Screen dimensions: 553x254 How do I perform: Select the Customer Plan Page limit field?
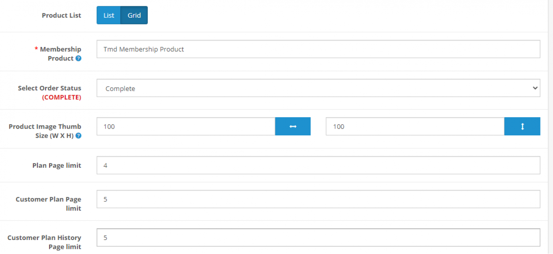[x=319, y=199]
